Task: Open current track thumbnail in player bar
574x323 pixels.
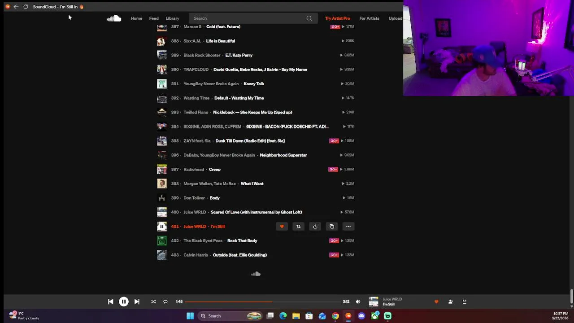Action: click(x=374, y=302)
